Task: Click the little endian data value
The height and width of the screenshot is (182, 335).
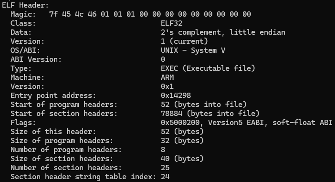Action: [x=257, y=32]
